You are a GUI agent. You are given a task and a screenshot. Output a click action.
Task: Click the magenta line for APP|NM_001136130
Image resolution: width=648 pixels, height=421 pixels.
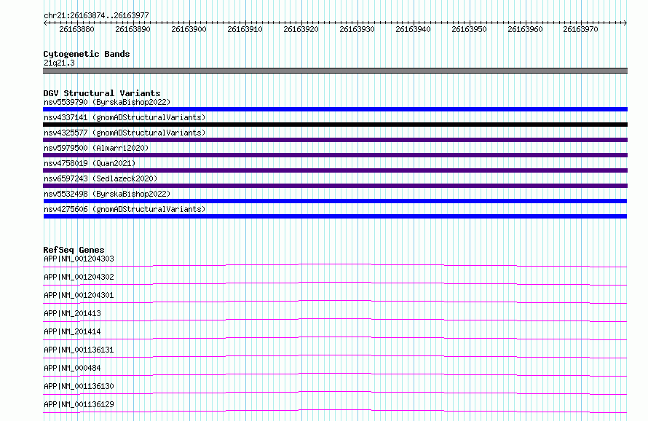click(335, 393)
